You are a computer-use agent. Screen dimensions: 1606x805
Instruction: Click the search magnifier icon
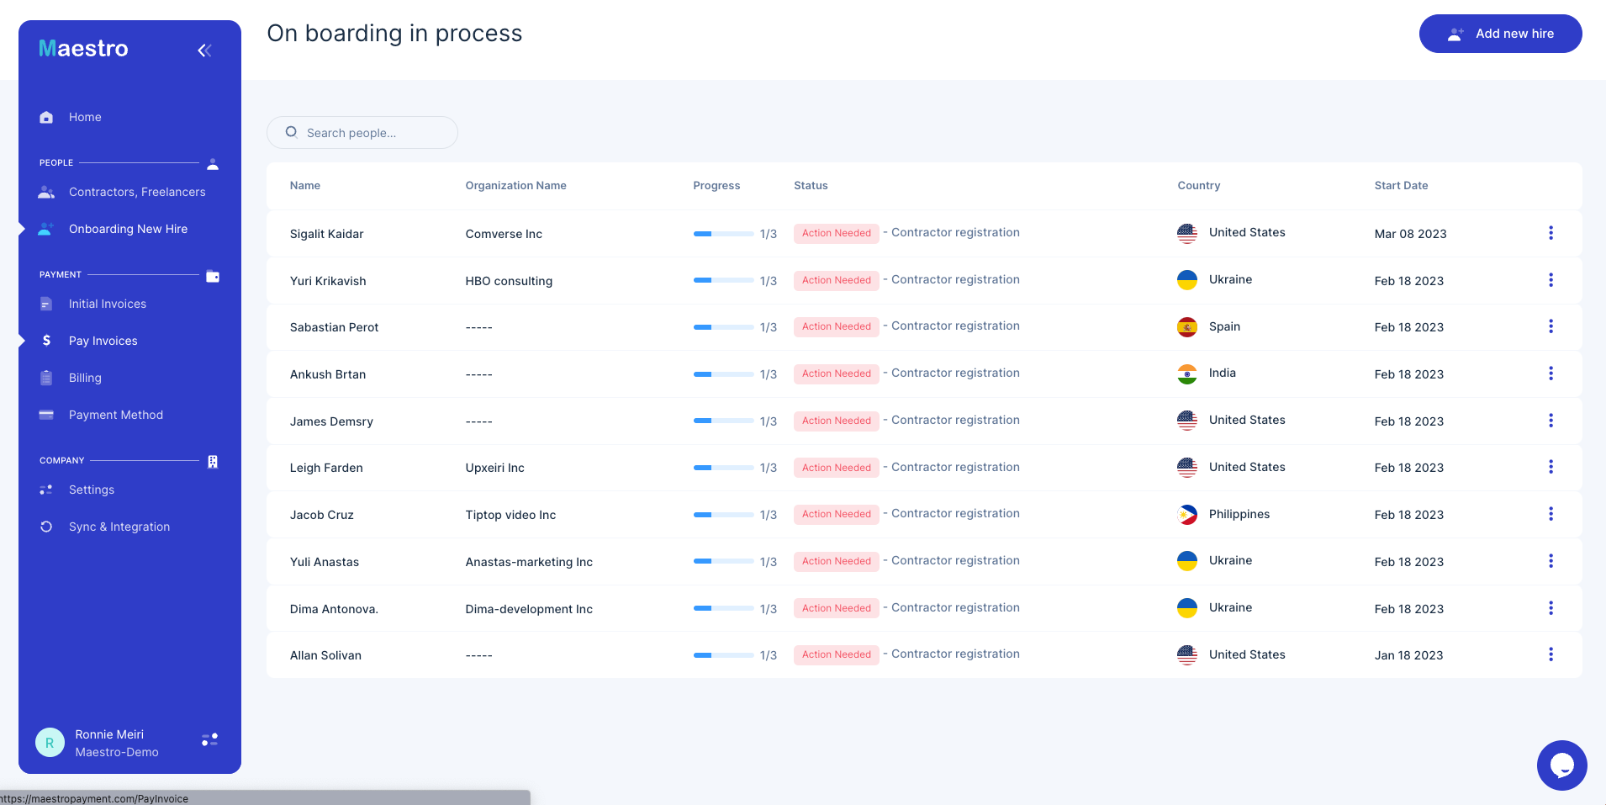[x=290, y=132]
